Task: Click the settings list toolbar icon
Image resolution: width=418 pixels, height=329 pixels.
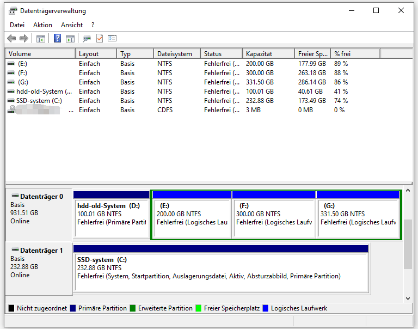Action: 112,38
